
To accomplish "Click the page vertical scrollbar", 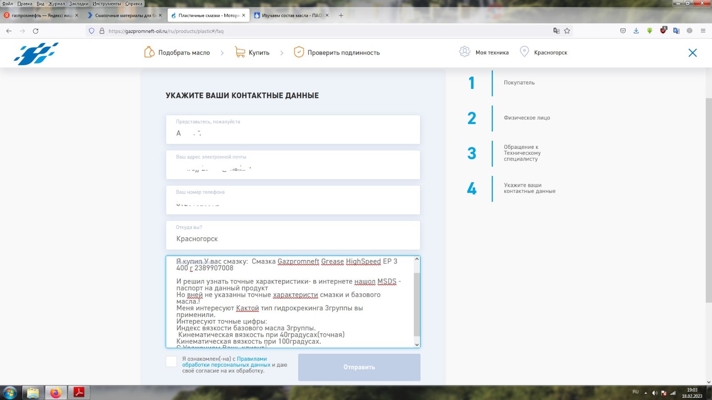I will (x=708, y=200).
